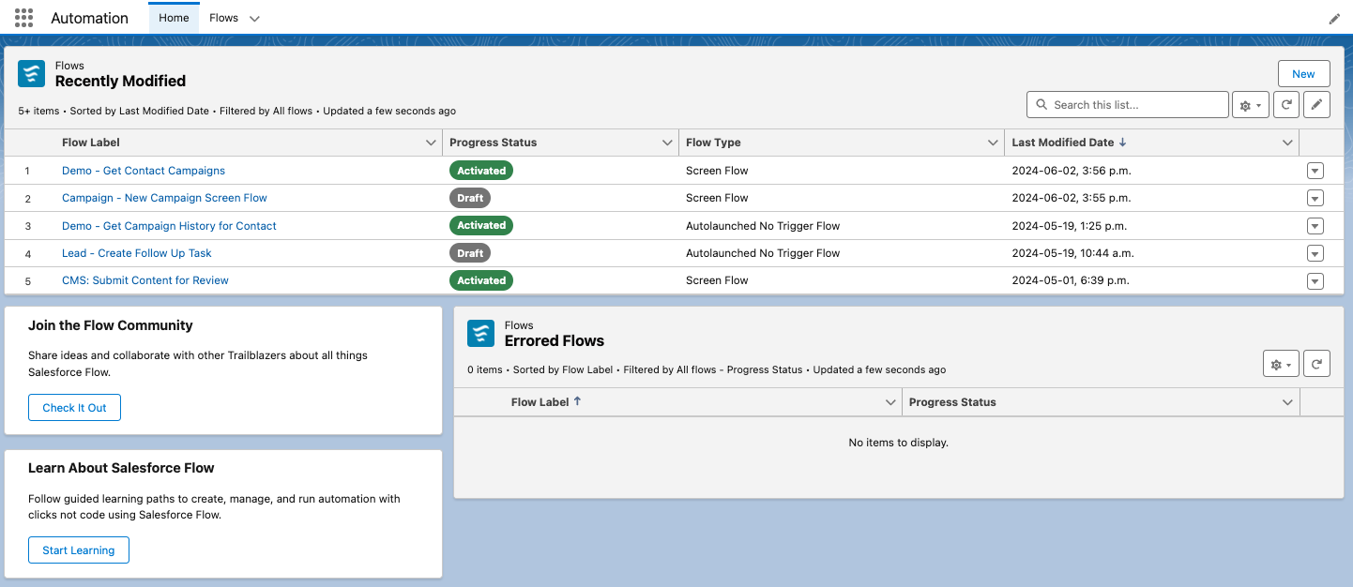Refresh the Errored Flows list

[x=1317, y=364]
